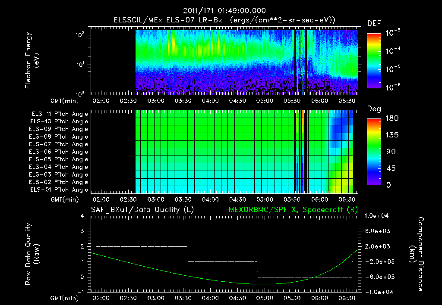442x305 pixels.
Task: Click the Raw Data Quality (Raw) axis label
Action: (32, 254)
